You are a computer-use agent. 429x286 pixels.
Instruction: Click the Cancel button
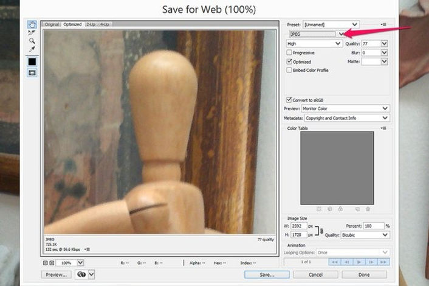[x=315, y=274]
